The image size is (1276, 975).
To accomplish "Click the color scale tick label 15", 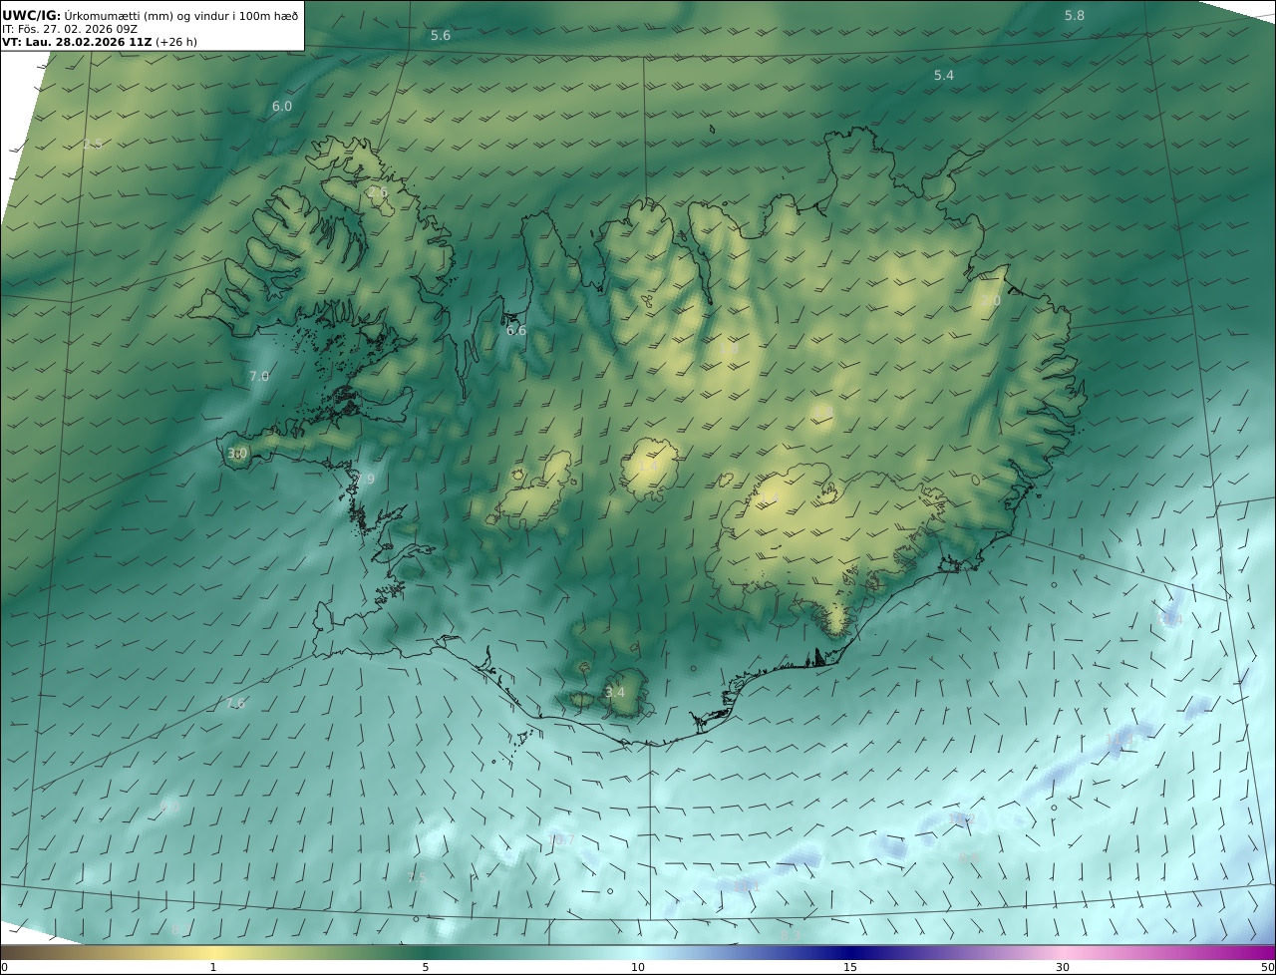I will (x=850, y=967).
